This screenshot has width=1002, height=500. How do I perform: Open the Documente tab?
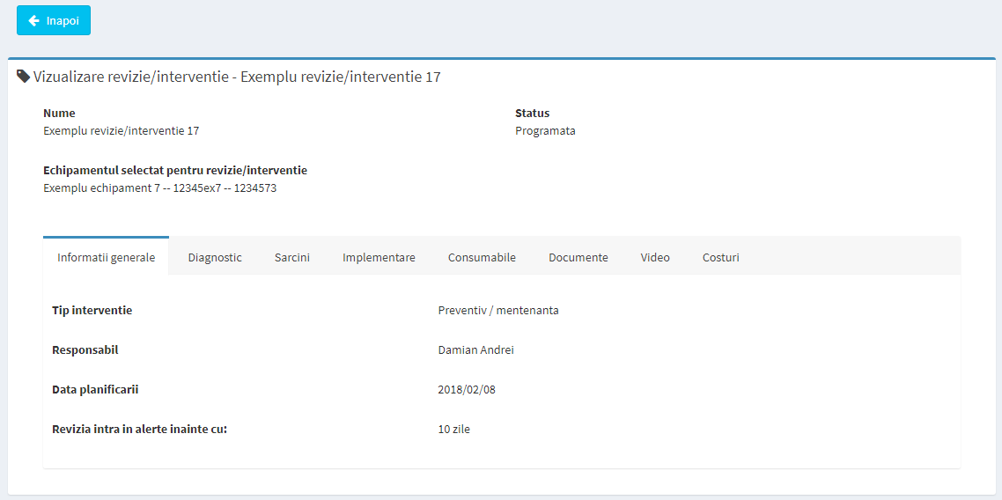pos(578,257)
